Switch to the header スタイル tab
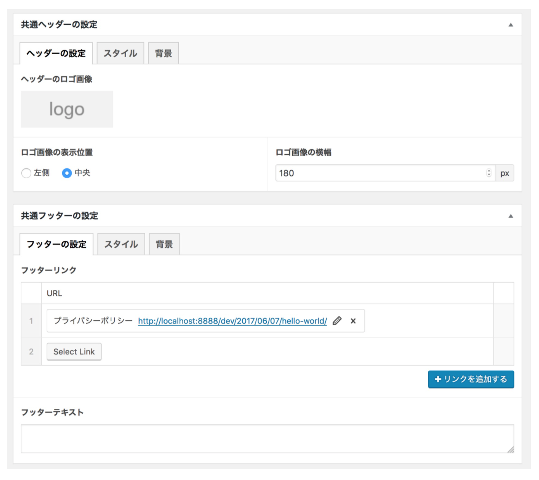This screenshot has width=539, height=480. tap(120, 54)
